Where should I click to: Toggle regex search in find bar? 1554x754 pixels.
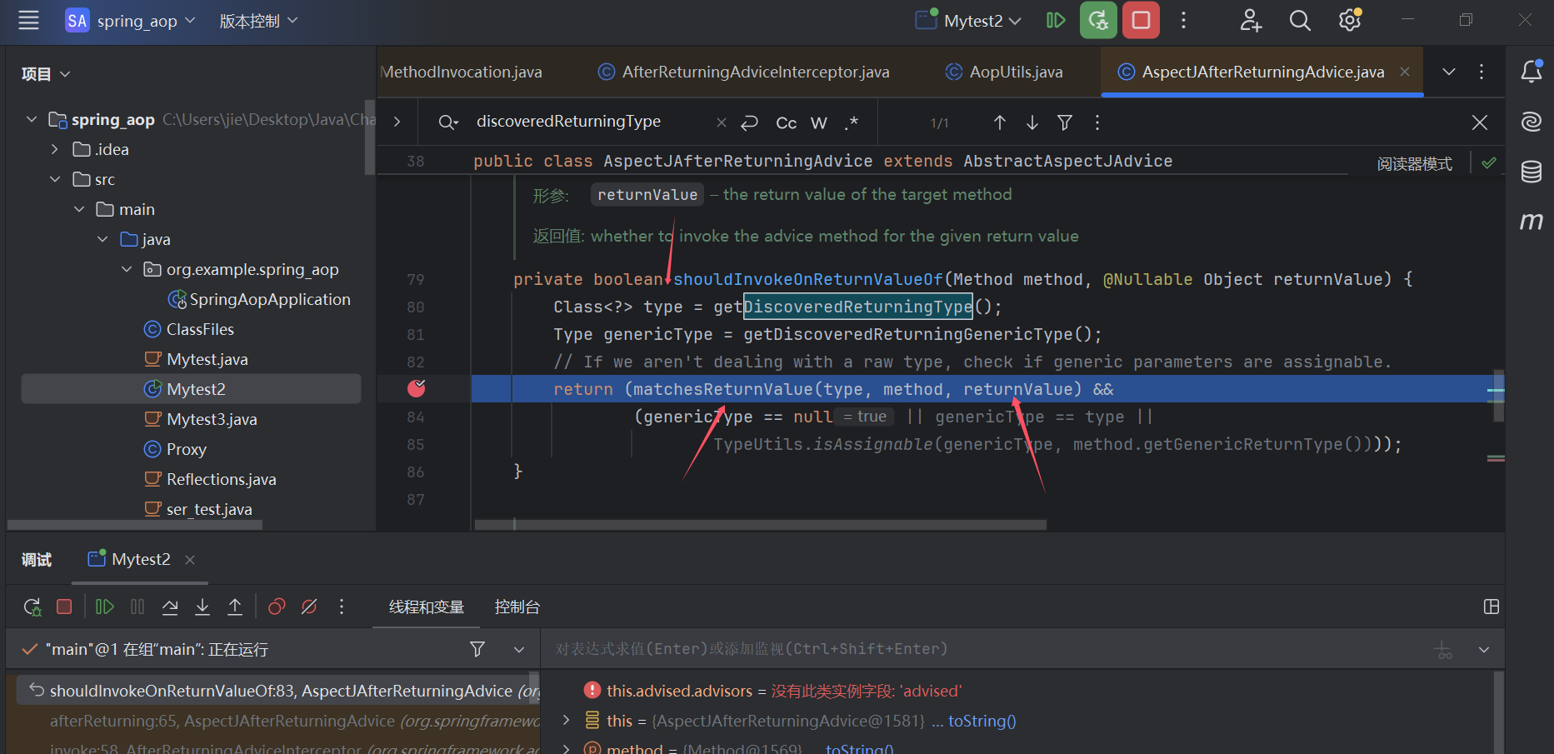[x=851, y=122]
